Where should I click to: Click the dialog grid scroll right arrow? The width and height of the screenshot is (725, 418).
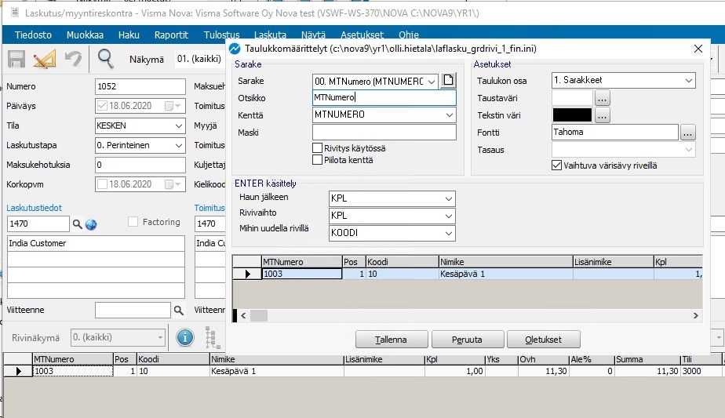click(696, 316)
